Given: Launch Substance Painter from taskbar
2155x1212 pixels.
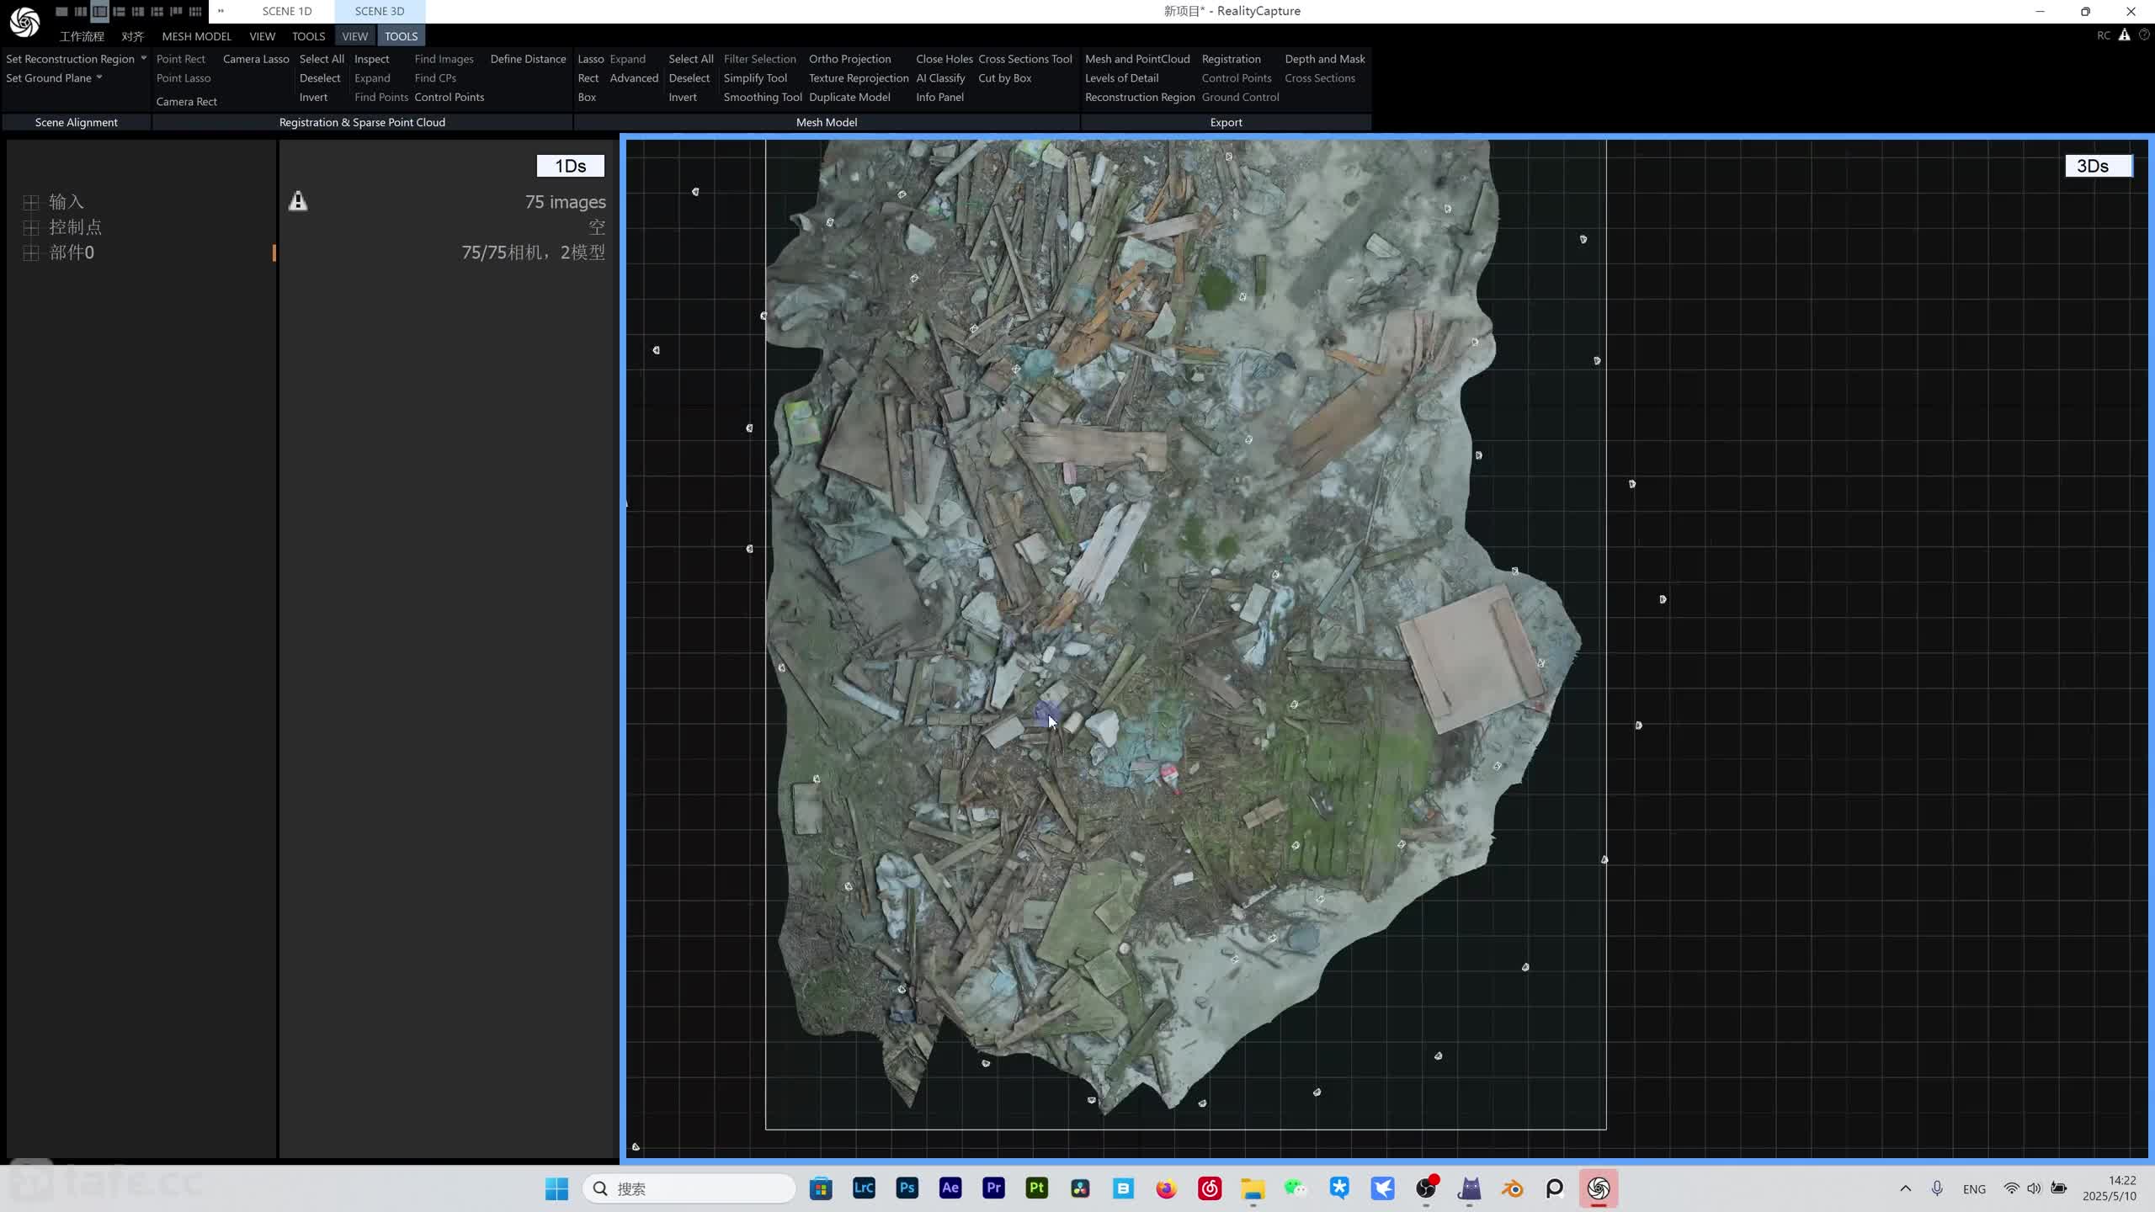Looking at the screenshot, I should [x=1036, y=1188].
